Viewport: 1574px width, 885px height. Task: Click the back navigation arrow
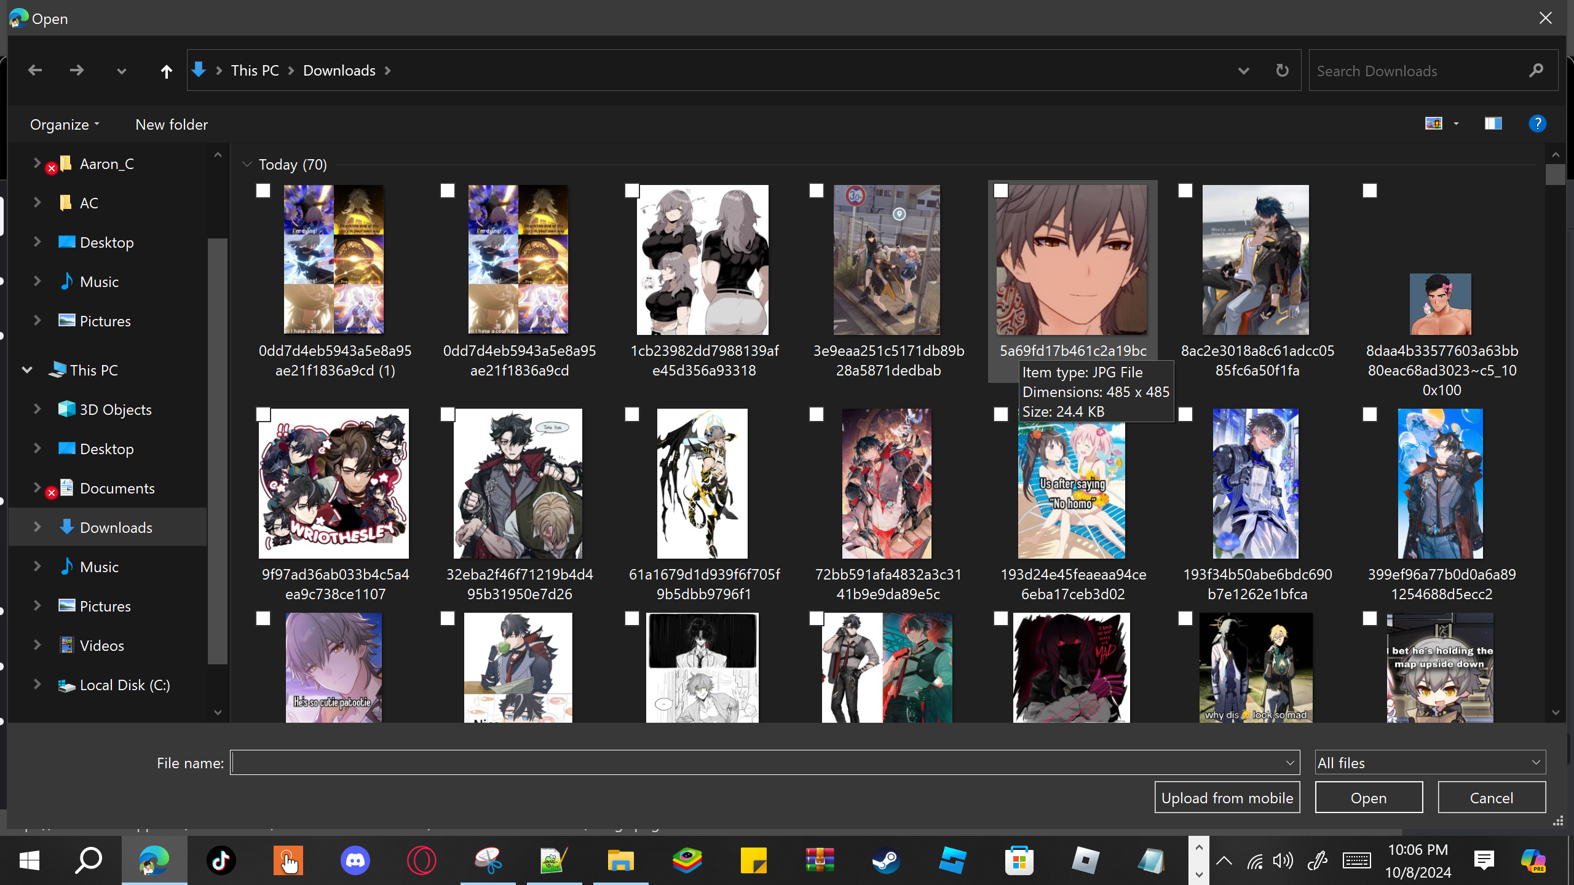[x=35, y=71]
